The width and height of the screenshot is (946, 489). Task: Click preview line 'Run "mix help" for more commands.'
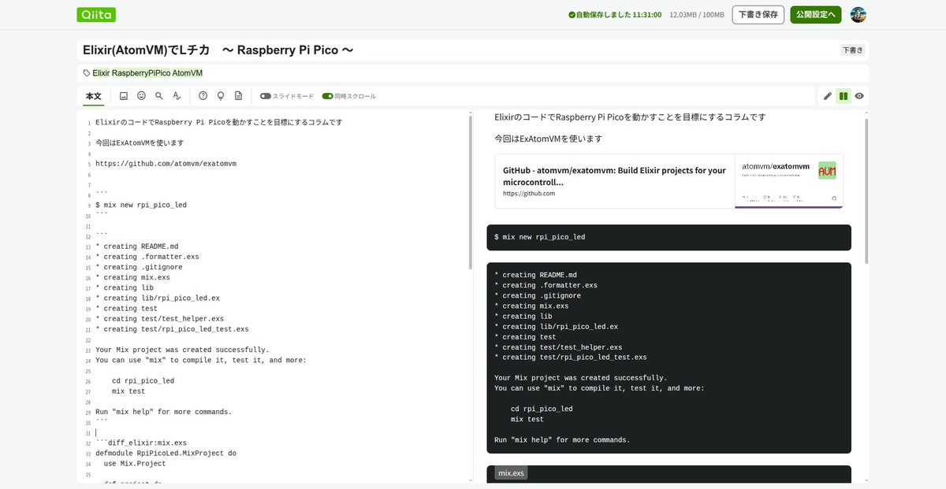pos(562,440)
